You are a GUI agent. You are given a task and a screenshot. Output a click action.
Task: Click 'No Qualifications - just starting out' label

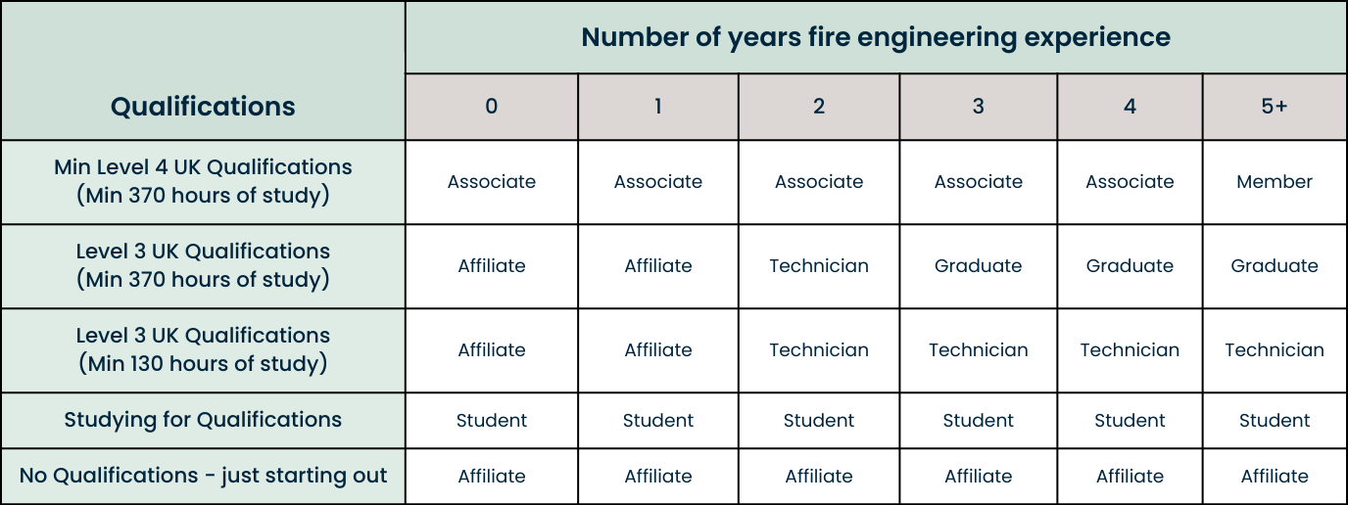point(203,477)
